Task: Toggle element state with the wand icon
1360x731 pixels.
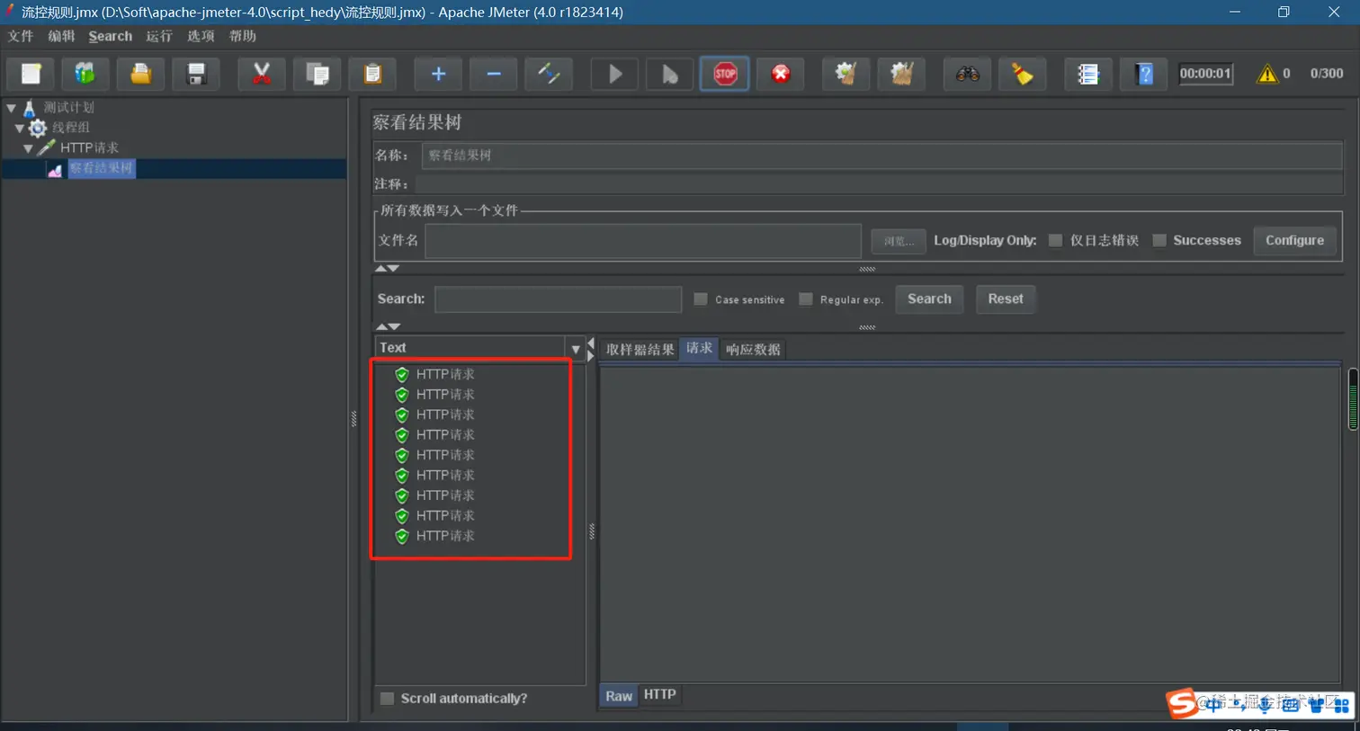Action: tap(549, 74)
